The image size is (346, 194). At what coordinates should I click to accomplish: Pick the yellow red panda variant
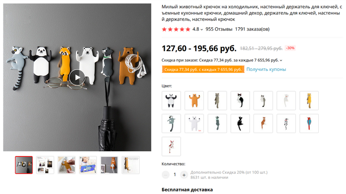coord(309,101)
